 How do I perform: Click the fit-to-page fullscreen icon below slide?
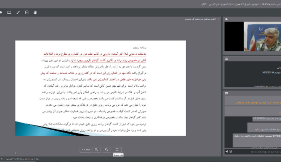coord(117,150)
